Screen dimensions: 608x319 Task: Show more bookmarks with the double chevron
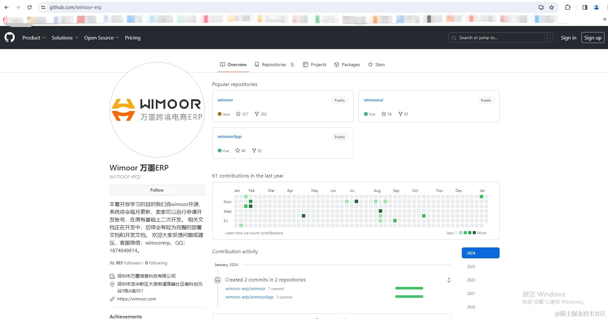tap(604, 19)
